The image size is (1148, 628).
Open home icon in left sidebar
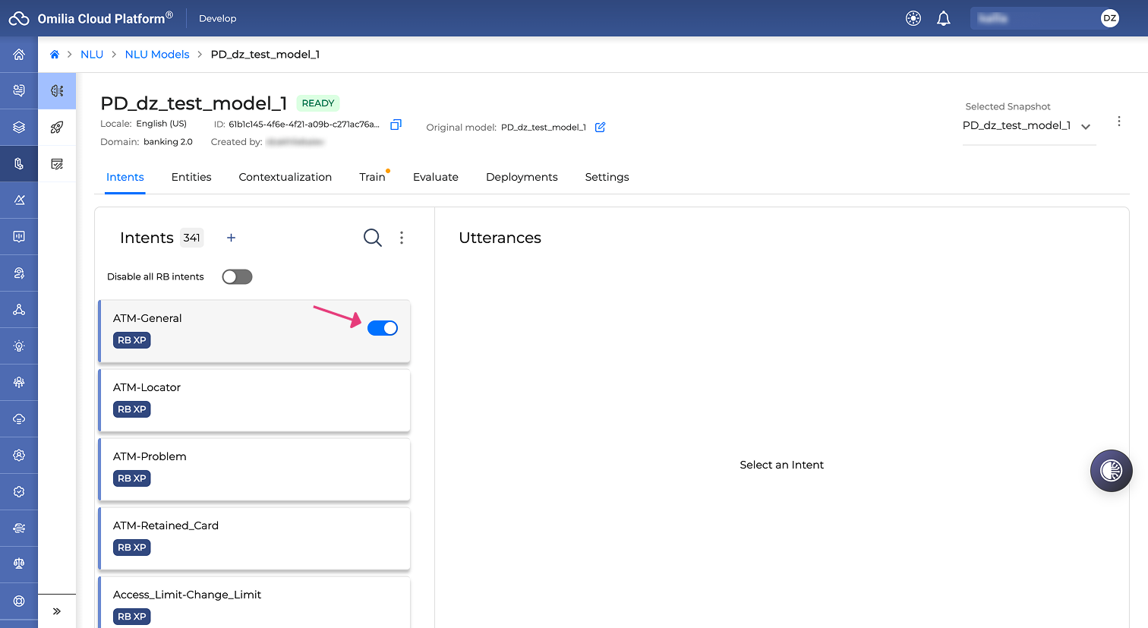tap(19, 55)
